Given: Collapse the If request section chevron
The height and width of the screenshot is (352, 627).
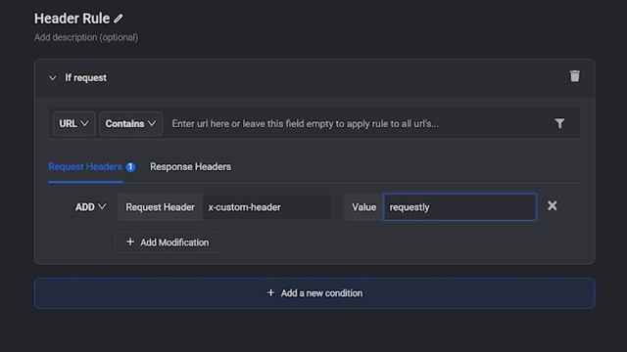Looking at the screenshot, I should coord(52,78).
